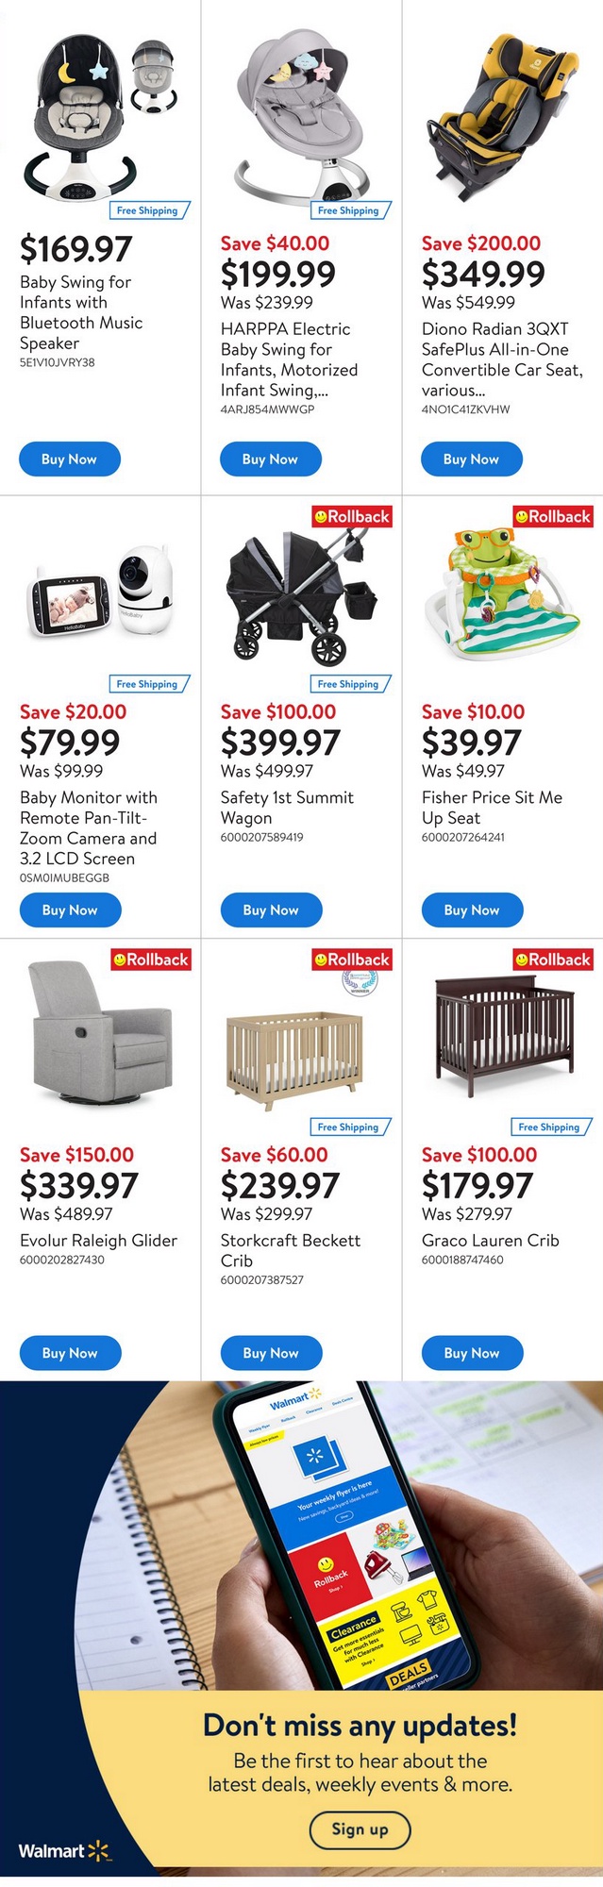Click Buy Now for Baby Swing with Bluetooth
The image size is (603, 1887).
(x=69, y=459)
